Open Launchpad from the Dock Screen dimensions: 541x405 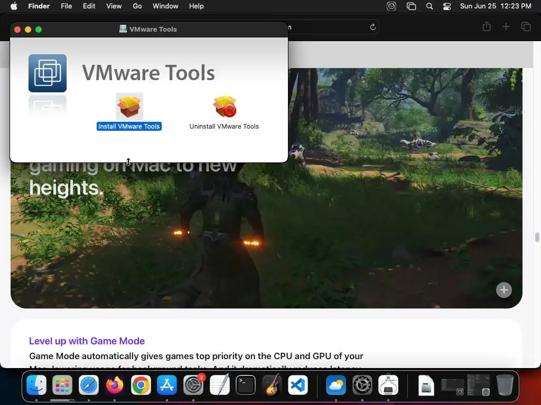pos(62,384)
